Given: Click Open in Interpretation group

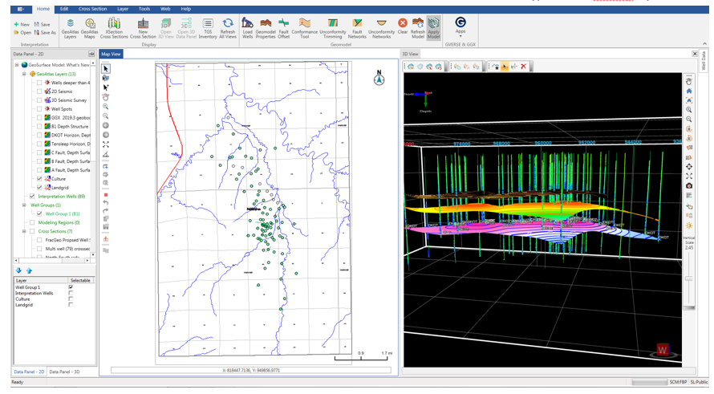Looking at the screenshot, I should coord(22,33).
